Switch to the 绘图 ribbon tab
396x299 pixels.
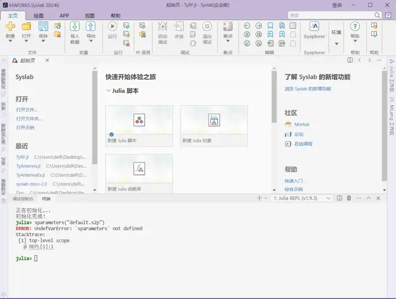click(x=38, y=15)
